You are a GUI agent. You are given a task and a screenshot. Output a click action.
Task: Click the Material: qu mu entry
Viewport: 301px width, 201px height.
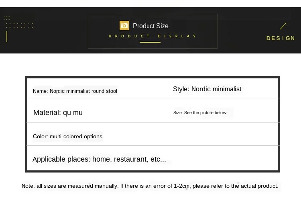pyautogui.click(x=58, y=113)
